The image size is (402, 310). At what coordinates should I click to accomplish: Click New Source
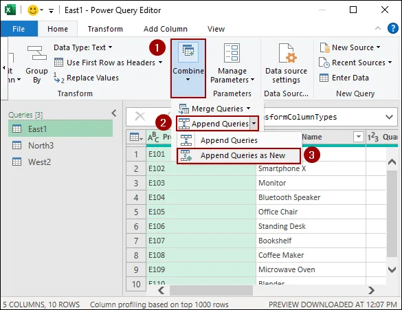350,47
